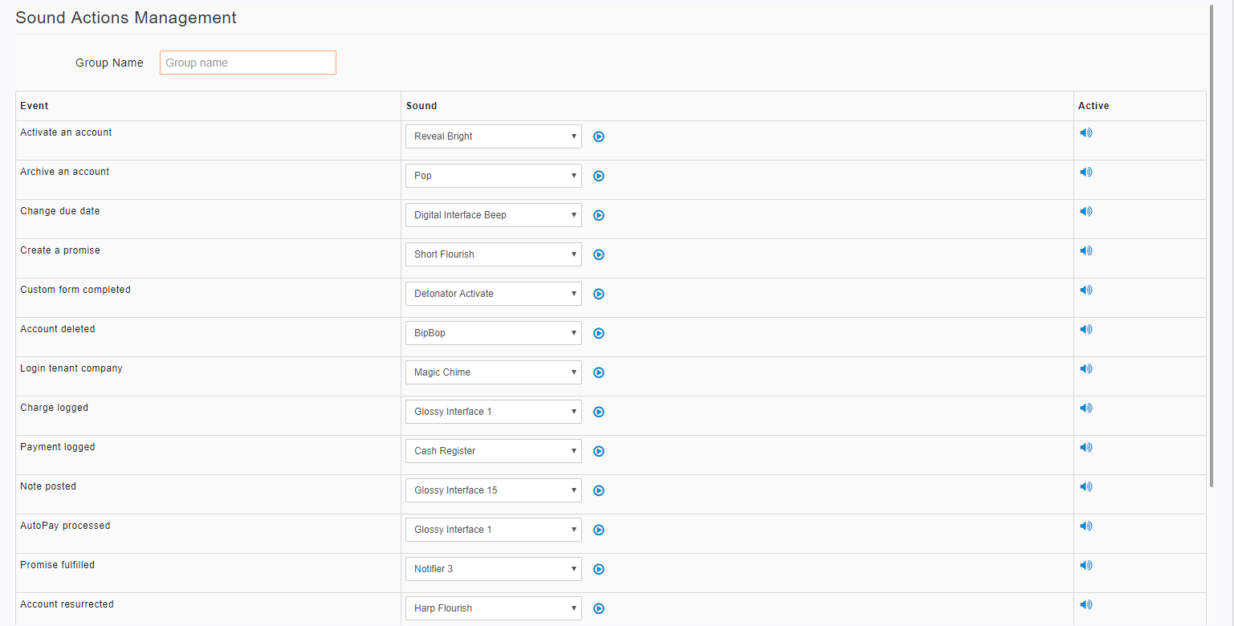Focus the Group name input field
Viewport: 1234px width, 626px height.
pos(248,63)
